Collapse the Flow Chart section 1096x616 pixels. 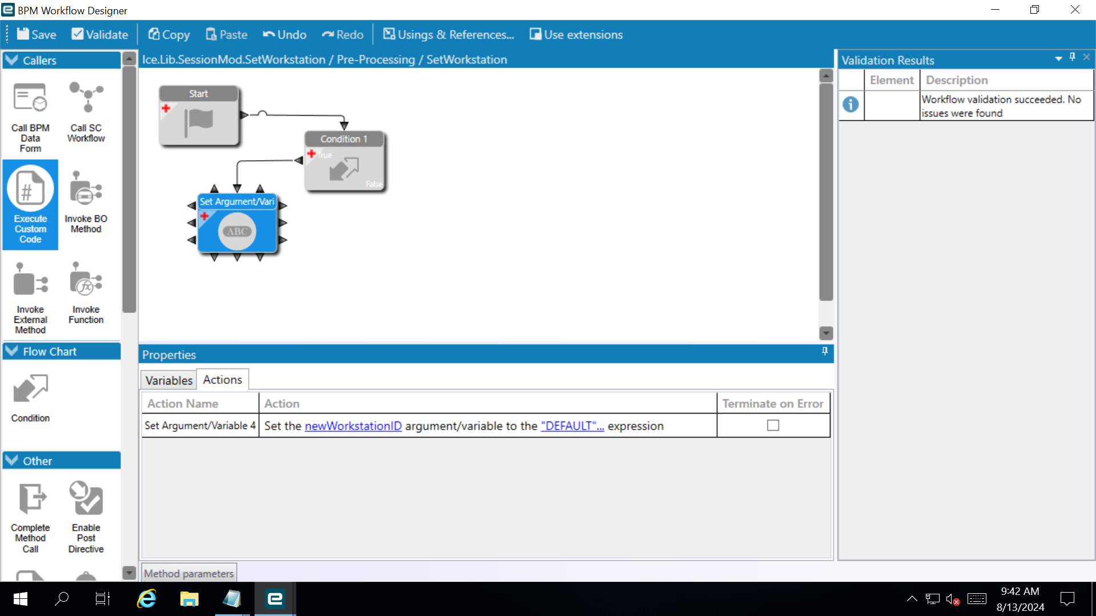click(12, 351)
